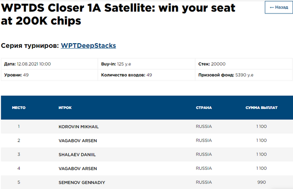Click the Игрок column header
The width and height of the screenshot is (293, 189).
point(65,108)
